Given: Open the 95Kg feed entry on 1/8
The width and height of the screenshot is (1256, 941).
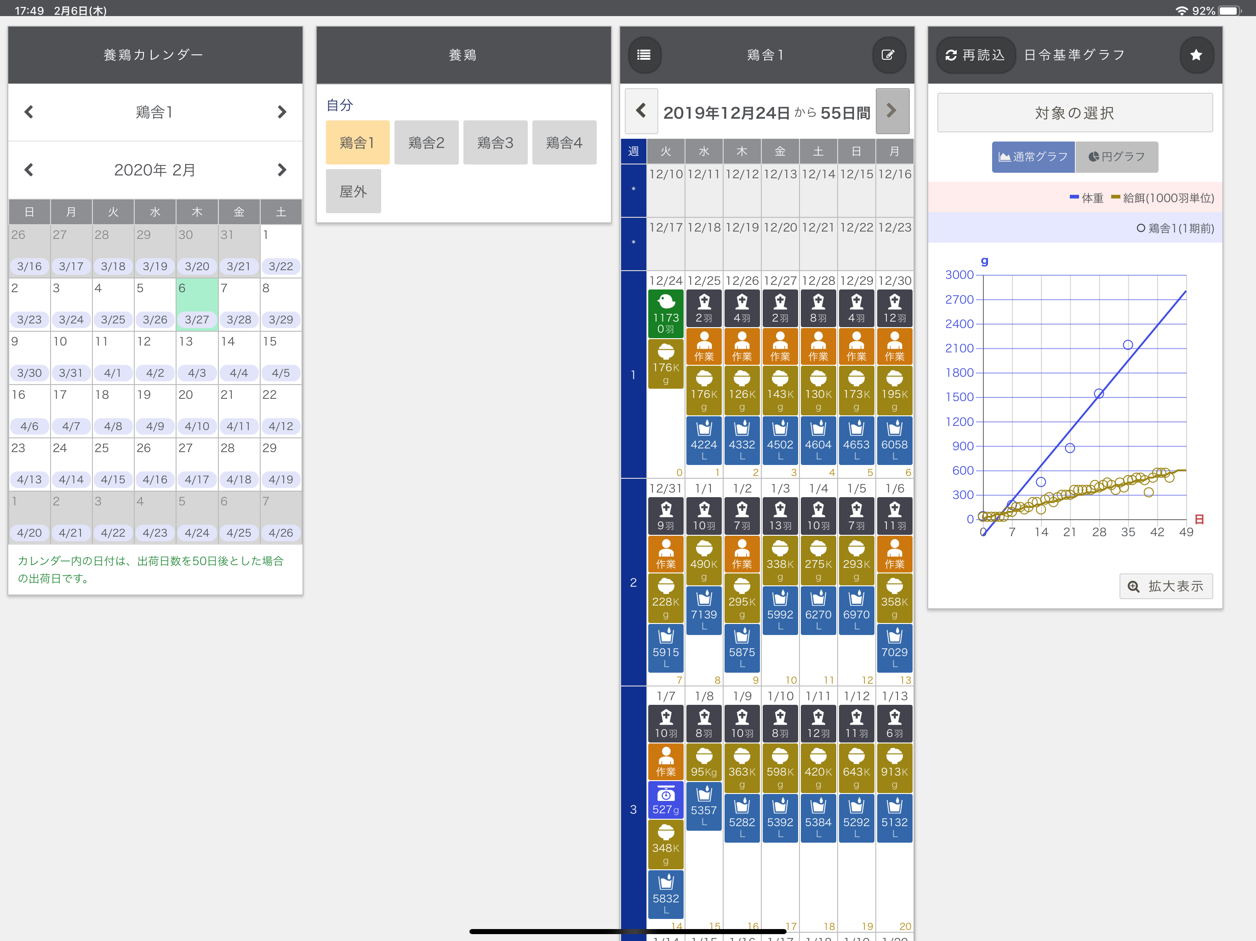Looking at the screenshot, I should 703,762.
